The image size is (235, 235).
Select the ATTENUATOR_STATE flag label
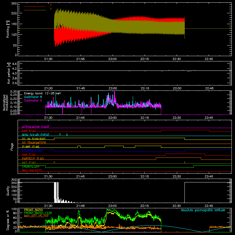[36, 127]
